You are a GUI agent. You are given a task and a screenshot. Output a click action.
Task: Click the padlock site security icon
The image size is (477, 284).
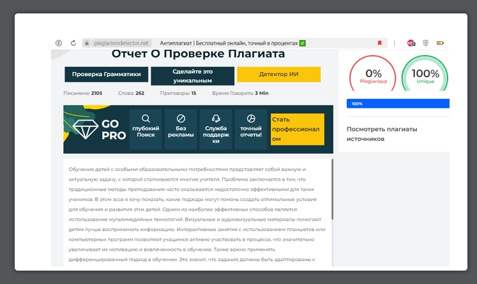87,43
